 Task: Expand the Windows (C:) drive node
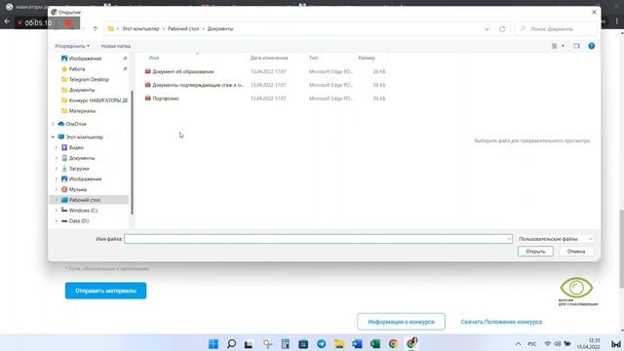coord(57,211)
